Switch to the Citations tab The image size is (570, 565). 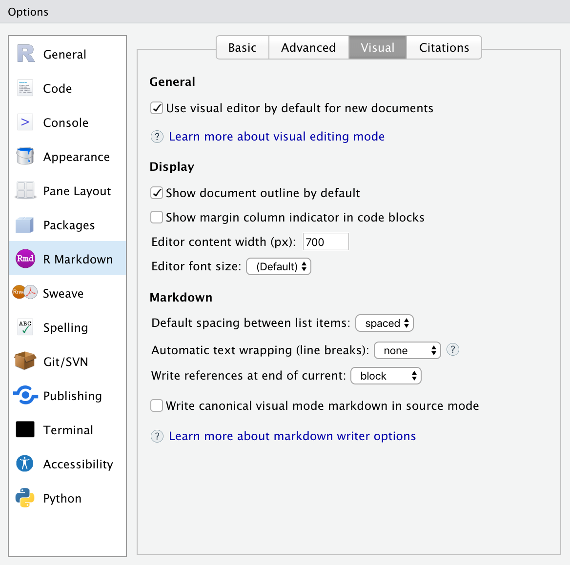[444, 47]
